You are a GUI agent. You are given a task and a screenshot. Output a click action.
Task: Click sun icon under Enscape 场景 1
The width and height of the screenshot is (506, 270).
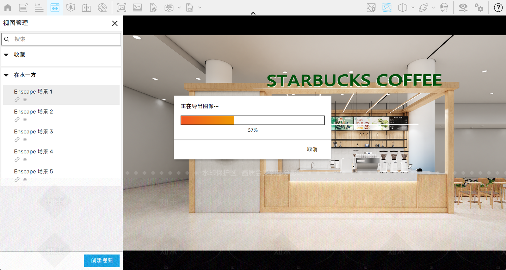coord(25,100)
